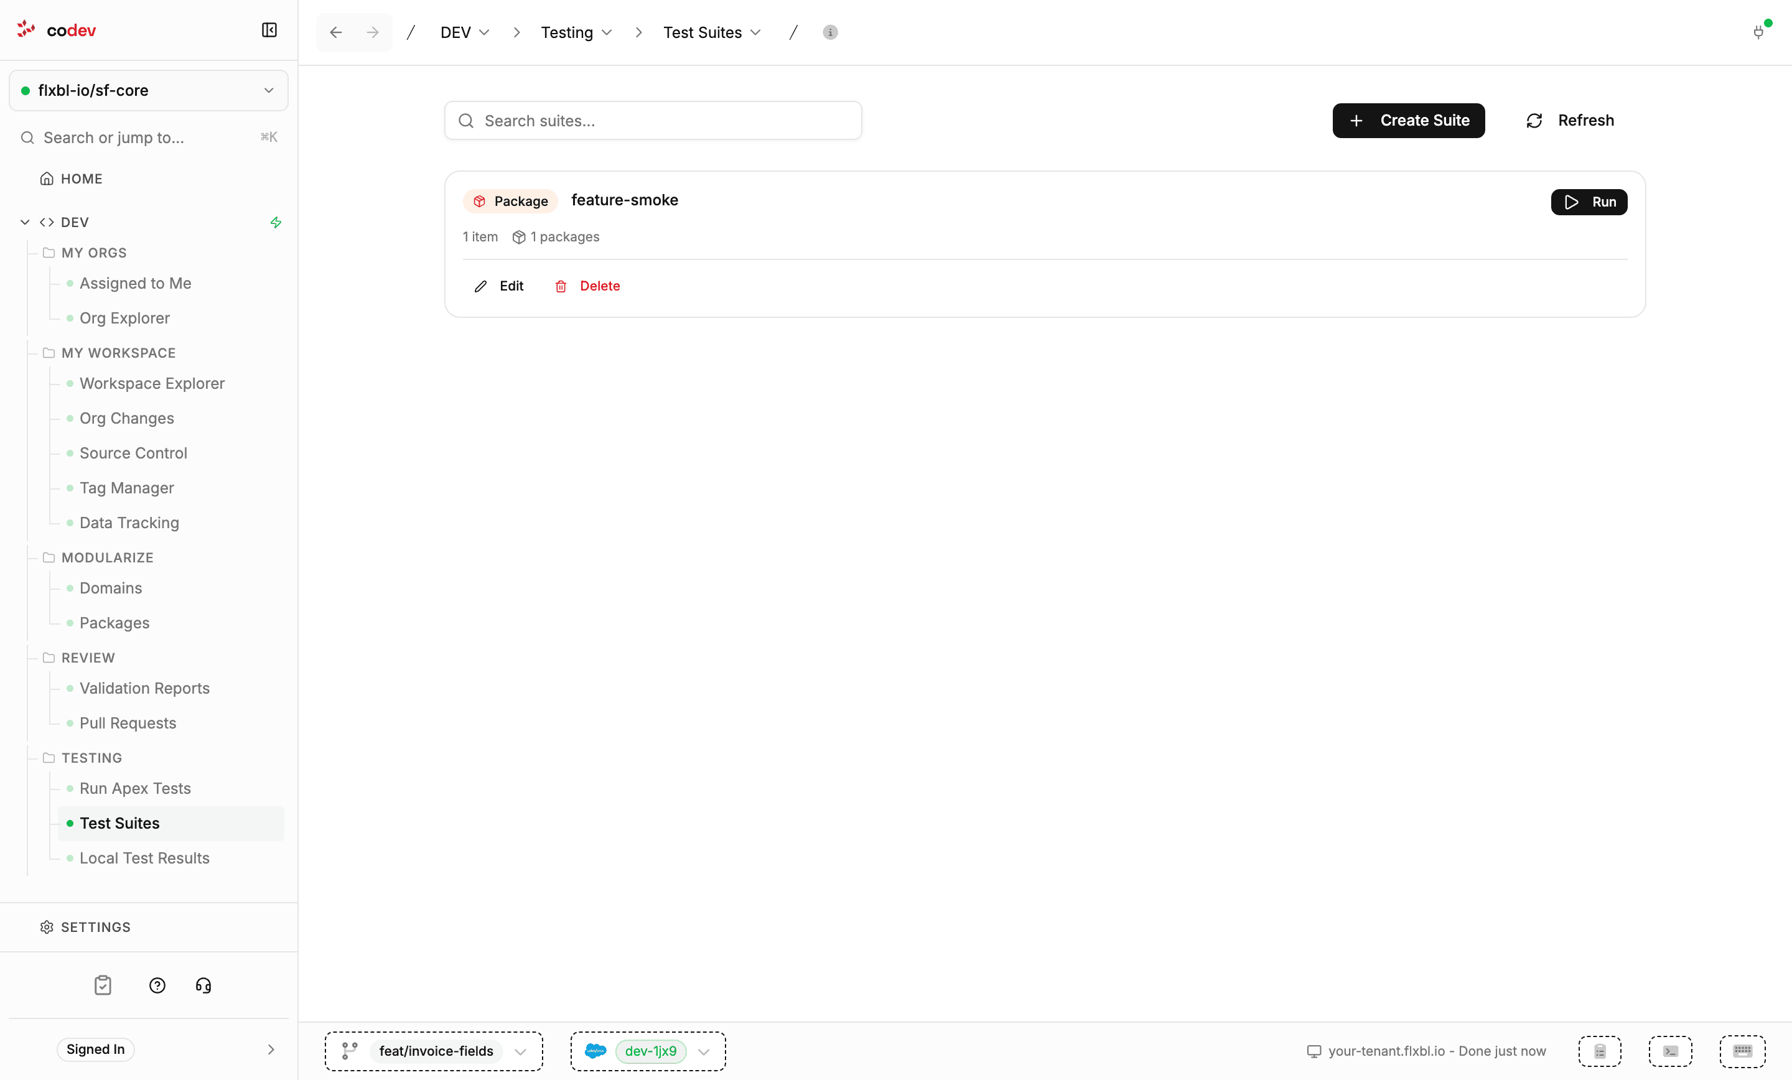Image resolution: width=1792 pixels, height=1080 pixels.
Task: Run the feature-smoke suite
Action: pos(1589,202)
